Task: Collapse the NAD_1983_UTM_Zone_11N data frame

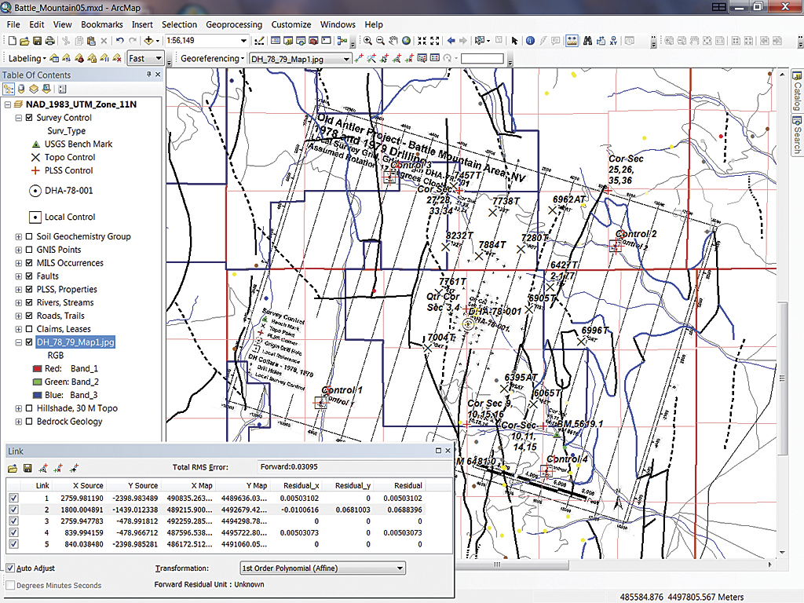Action: [8, 104]
